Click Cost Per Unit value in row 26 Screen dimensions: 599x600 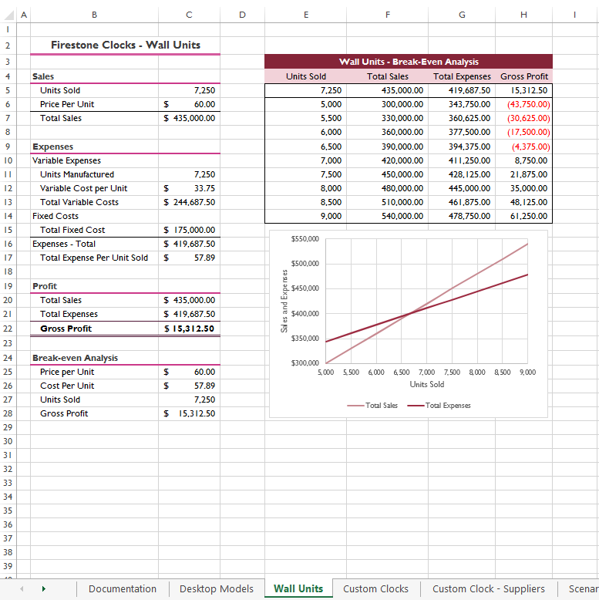tap(190, 386)
